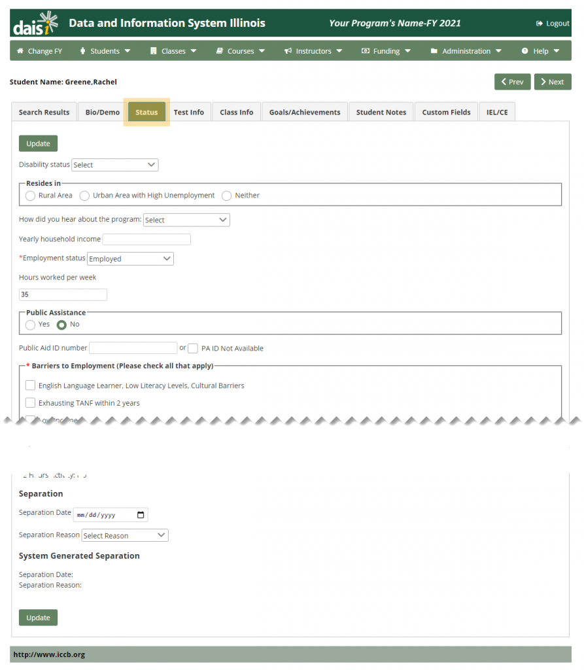Open the Separation Reason dropdown
The image size is (584, 670).
124,535
